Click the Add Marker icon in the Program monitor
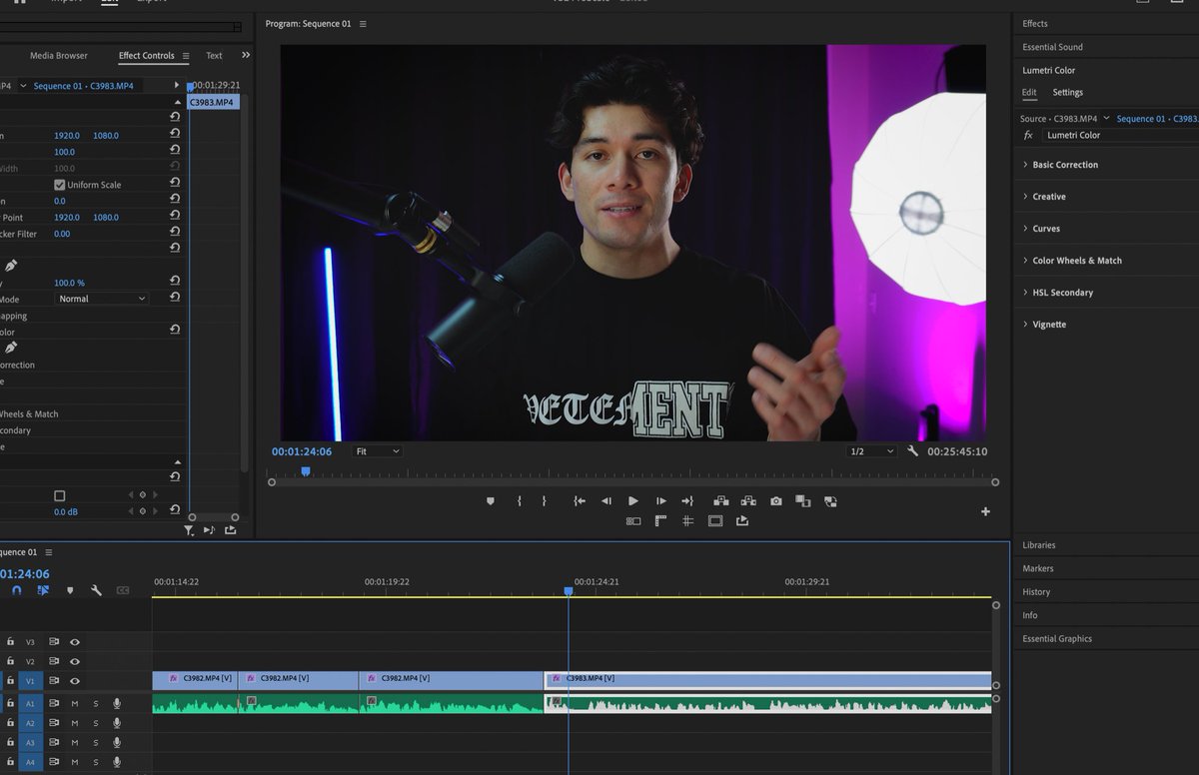The height and width of the screenshot is (775, 1199). tap(490, 500)
